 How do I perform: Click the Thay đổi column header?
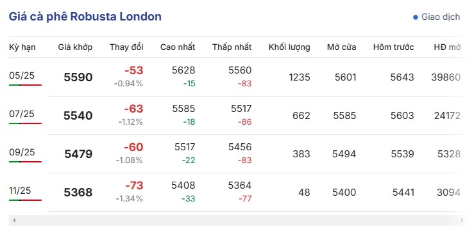126,47
